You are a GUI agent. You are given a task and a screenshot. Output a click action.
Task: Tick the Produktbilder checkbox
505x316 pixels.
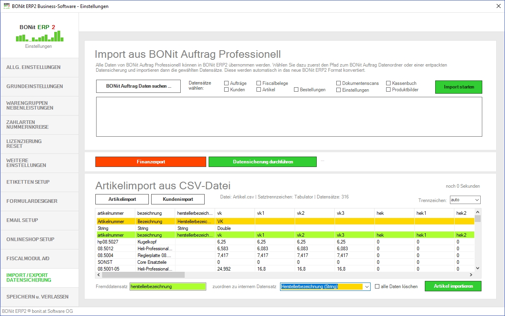click(x=389, y=90)
